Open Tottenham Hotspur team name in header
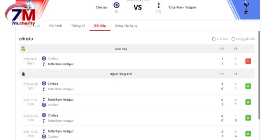 coord(182,7)
